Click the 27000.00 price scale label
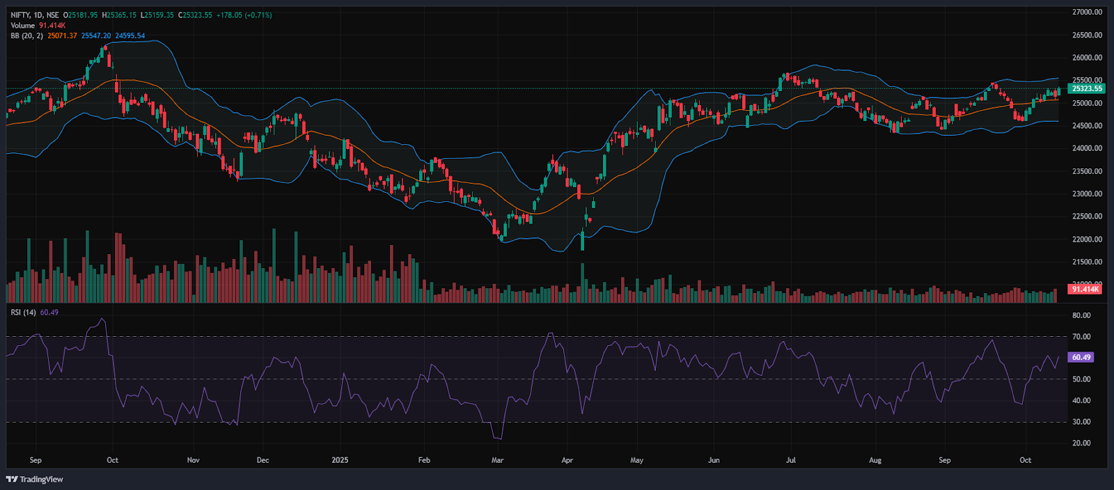 1087,12
